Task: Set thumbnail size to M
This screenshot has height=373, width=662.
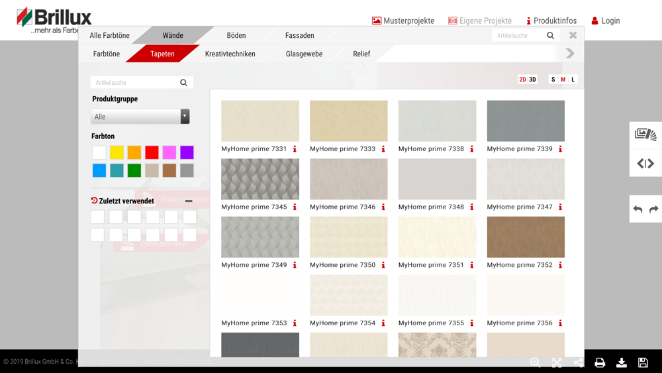Action: click(x=563, y=80)
